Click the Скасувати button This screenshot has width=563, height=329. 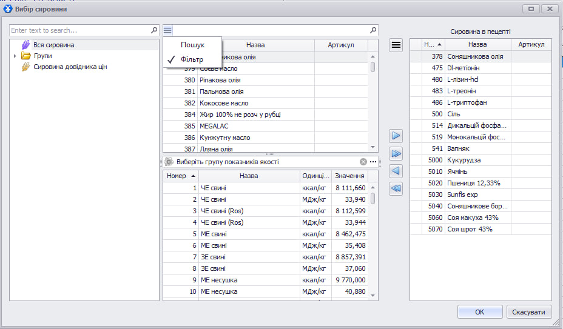[528, 312]
